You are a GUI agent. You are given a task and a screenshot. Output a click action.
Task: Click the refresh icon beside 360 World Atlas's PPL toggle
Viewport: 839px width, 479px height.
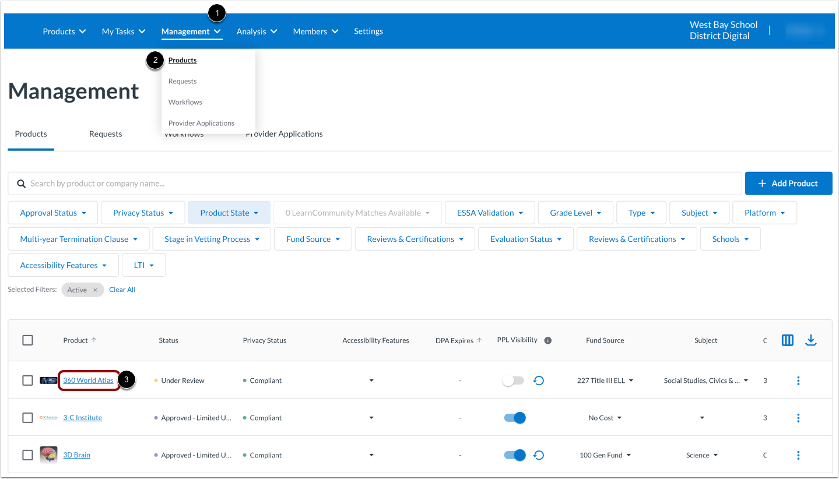tap(538, 380)
